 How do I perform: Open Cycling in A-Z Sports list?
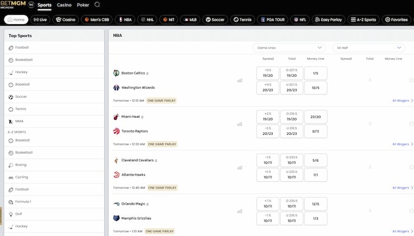[x=54, y=177]
